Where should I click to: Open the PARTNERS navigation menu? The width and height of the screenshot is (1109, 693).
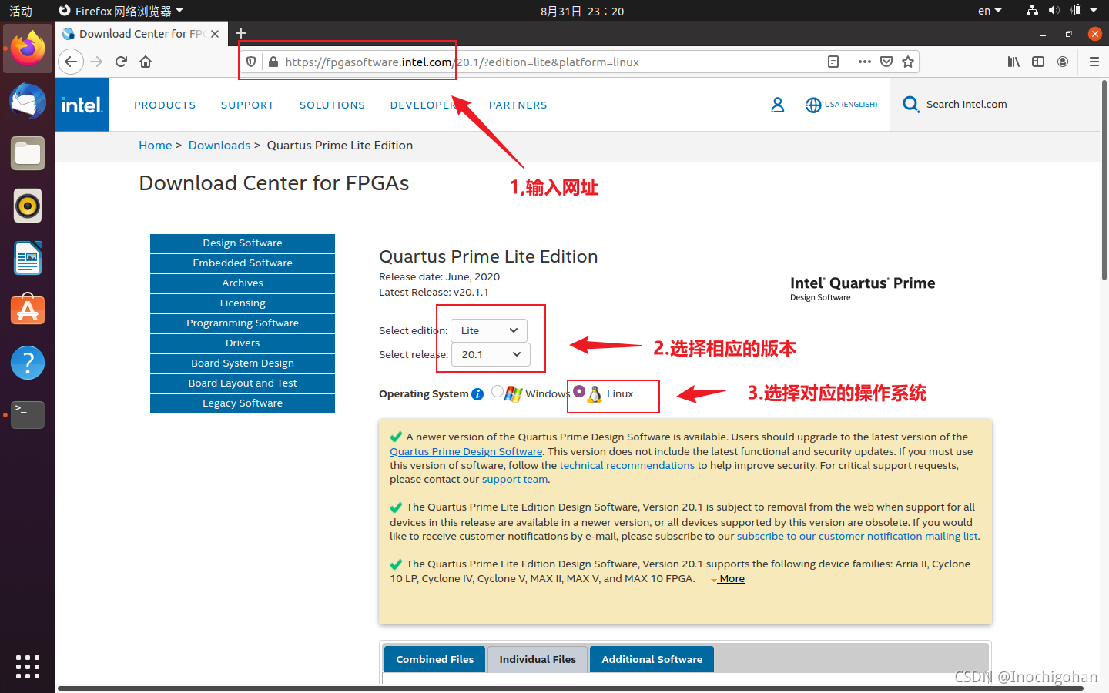coord(518,105)
